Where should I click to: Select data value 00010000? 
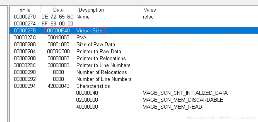click(59, 37)
